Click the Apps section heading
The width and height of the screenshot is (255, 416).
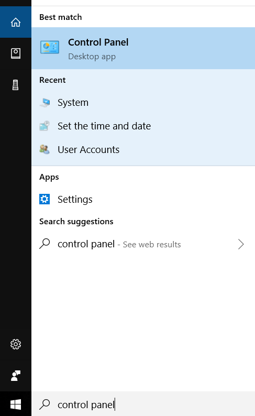pyautogui.click(x=49, y=177)
